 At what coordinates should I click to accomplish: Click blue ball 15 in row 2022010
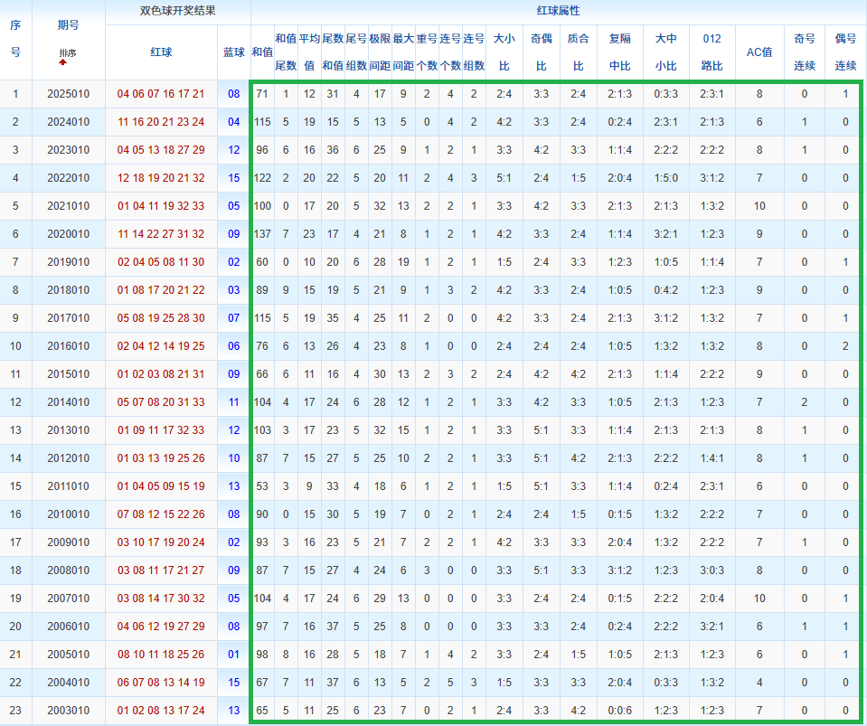coord(234,178)
